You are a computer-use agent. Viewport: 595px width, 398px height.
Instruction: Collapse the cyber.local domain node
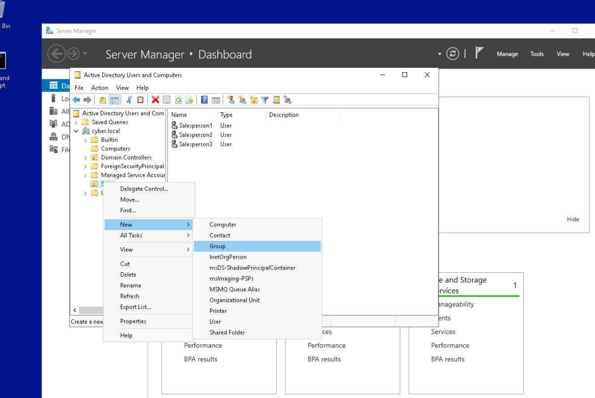pyautogui.click(x=76, y=131)
